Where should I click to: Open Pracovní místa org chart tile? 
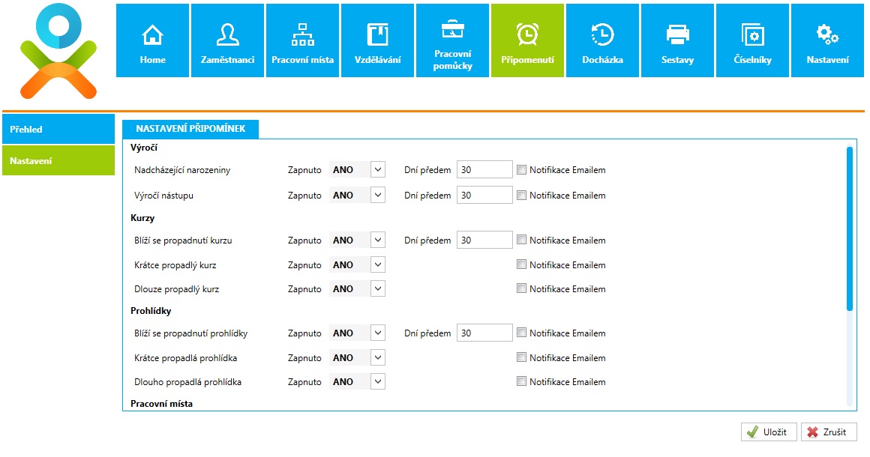pos(302,40)
